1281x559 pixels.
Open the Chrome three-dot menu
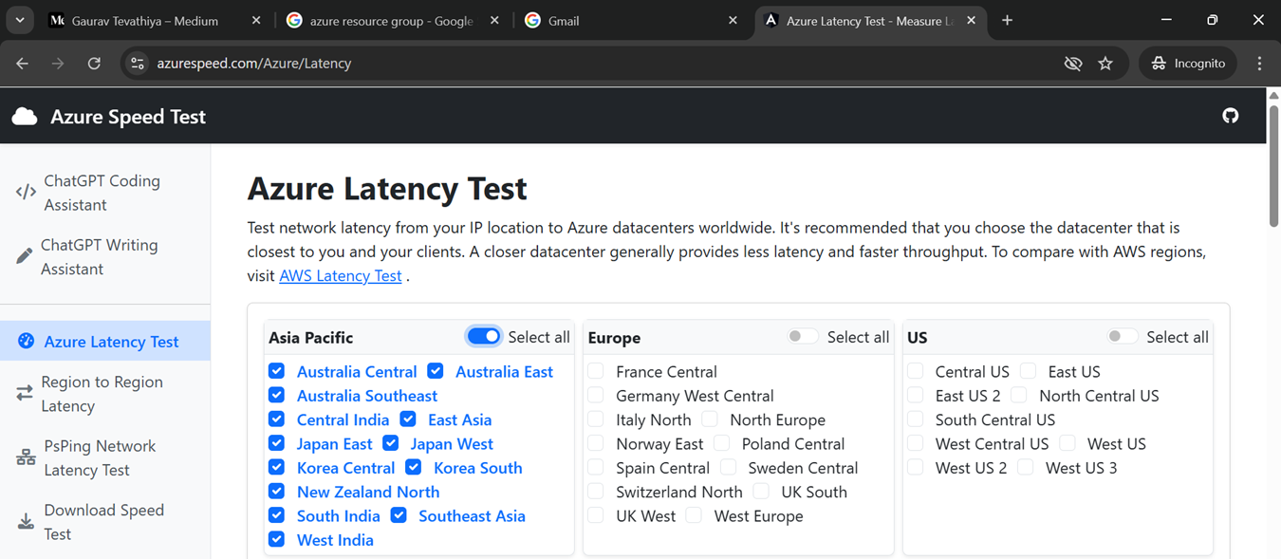coord(1259,64)
